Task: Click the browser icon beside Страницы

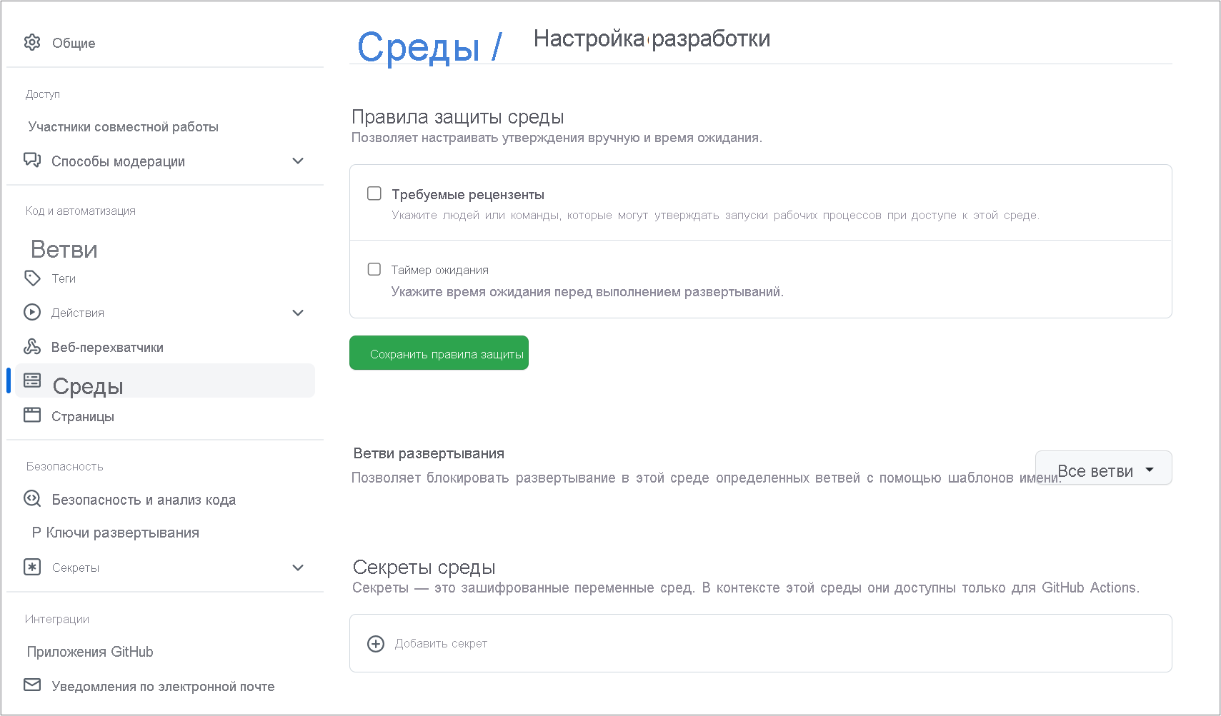Action: [32, 415]
